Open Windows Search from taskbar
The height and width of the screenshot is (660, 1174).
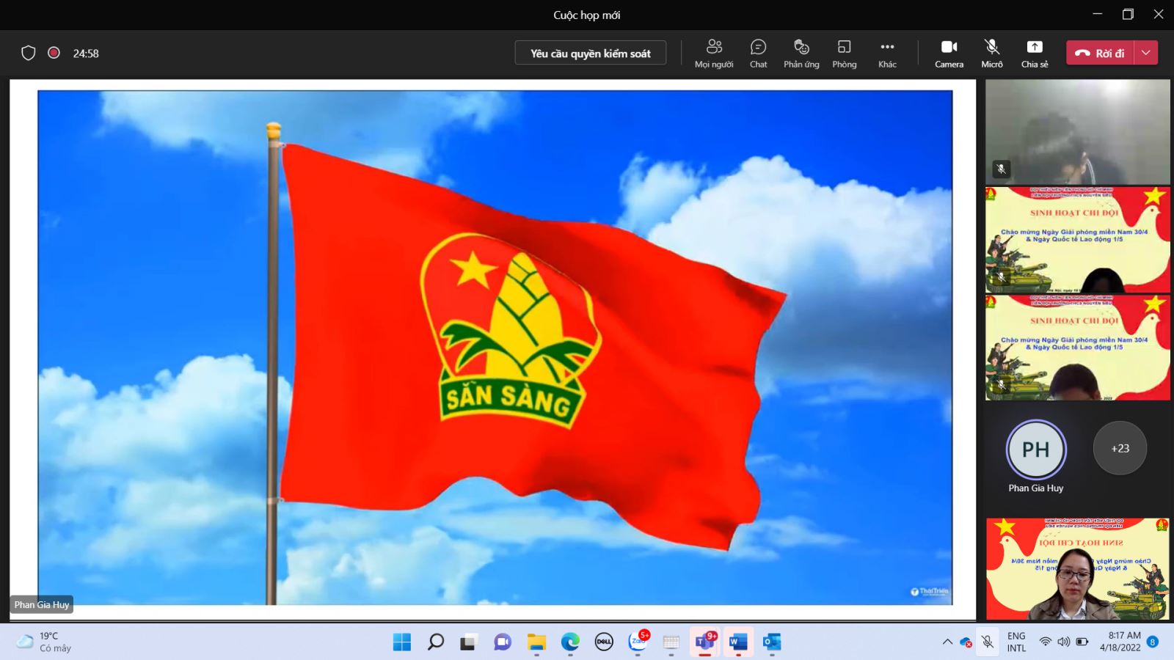coord(436,642)
